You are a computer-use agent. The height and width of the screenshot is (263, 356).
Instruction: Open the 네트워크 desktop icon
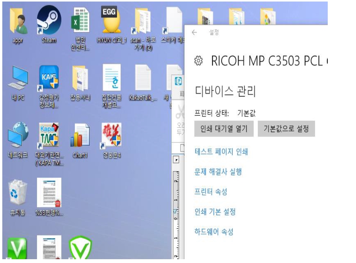(18, 135)
